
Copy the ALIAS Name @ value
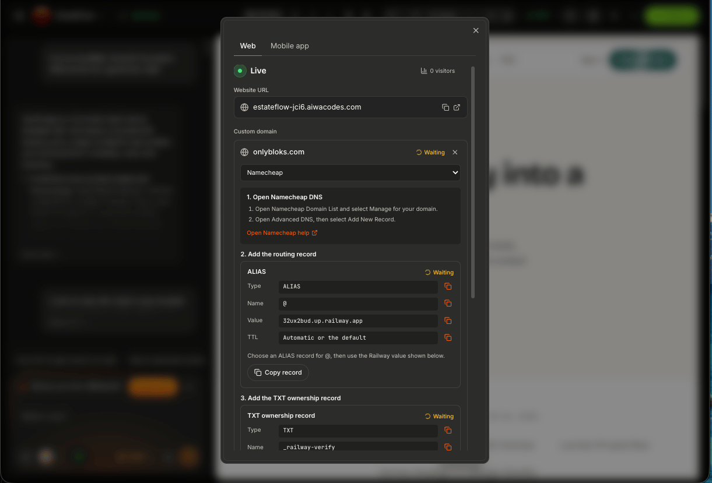(x=448, y=303)
